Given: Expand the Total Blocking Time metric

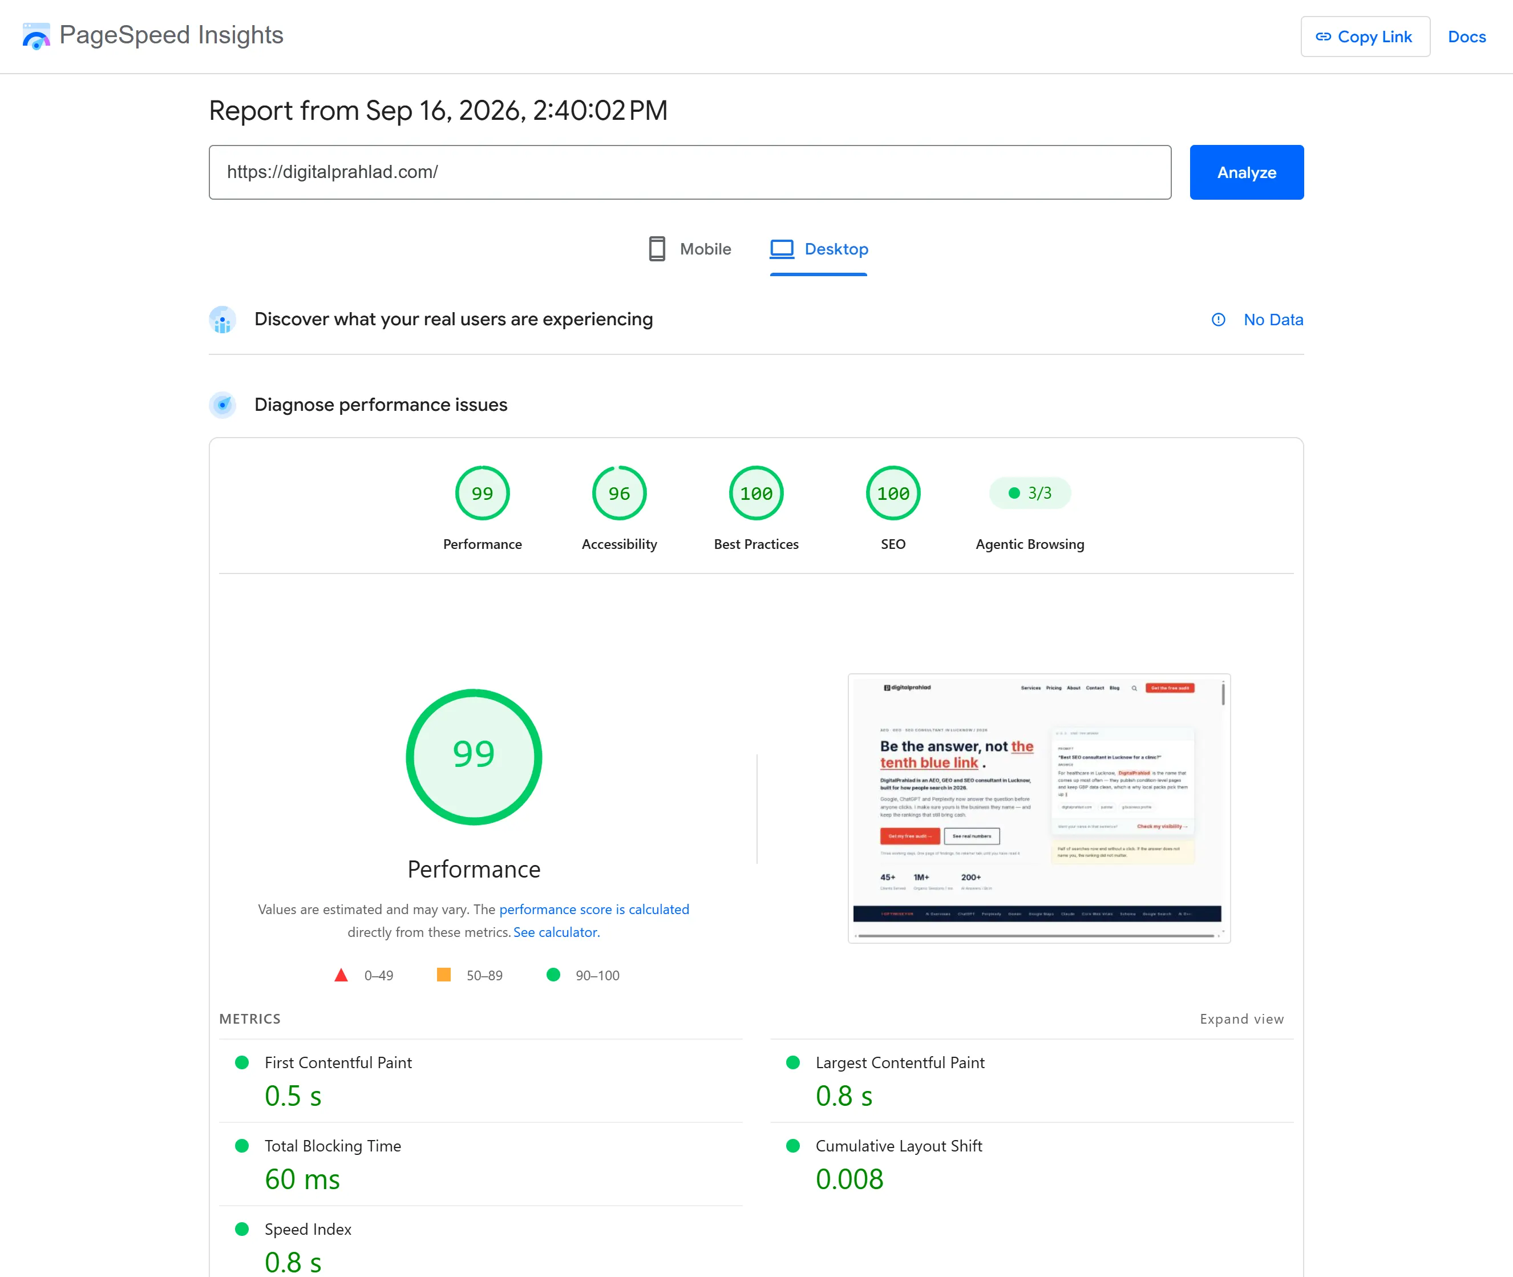Looking at the screenshot, I should pos(481,1164).
